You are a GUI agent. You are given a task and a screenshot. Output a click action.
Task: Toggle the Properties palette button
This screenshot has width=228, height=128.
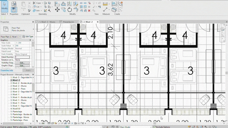[14, 10]
